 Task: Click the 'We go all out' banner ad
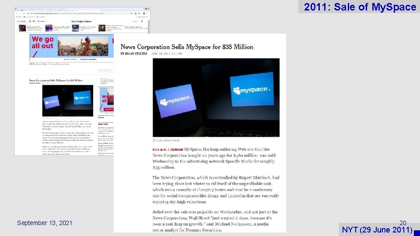[x=71, y=47]
